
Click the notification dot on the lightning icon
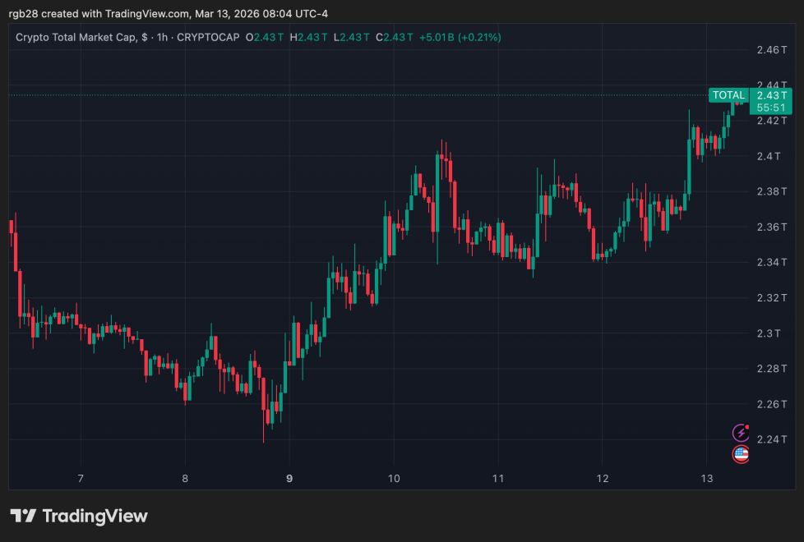747,426
